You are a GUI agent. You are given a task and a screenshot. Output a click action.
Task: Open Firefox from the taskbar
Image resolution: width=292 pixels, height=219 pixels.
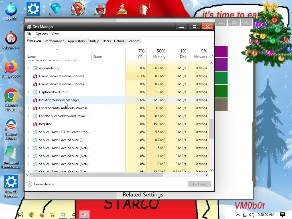(x=42, y=215)
